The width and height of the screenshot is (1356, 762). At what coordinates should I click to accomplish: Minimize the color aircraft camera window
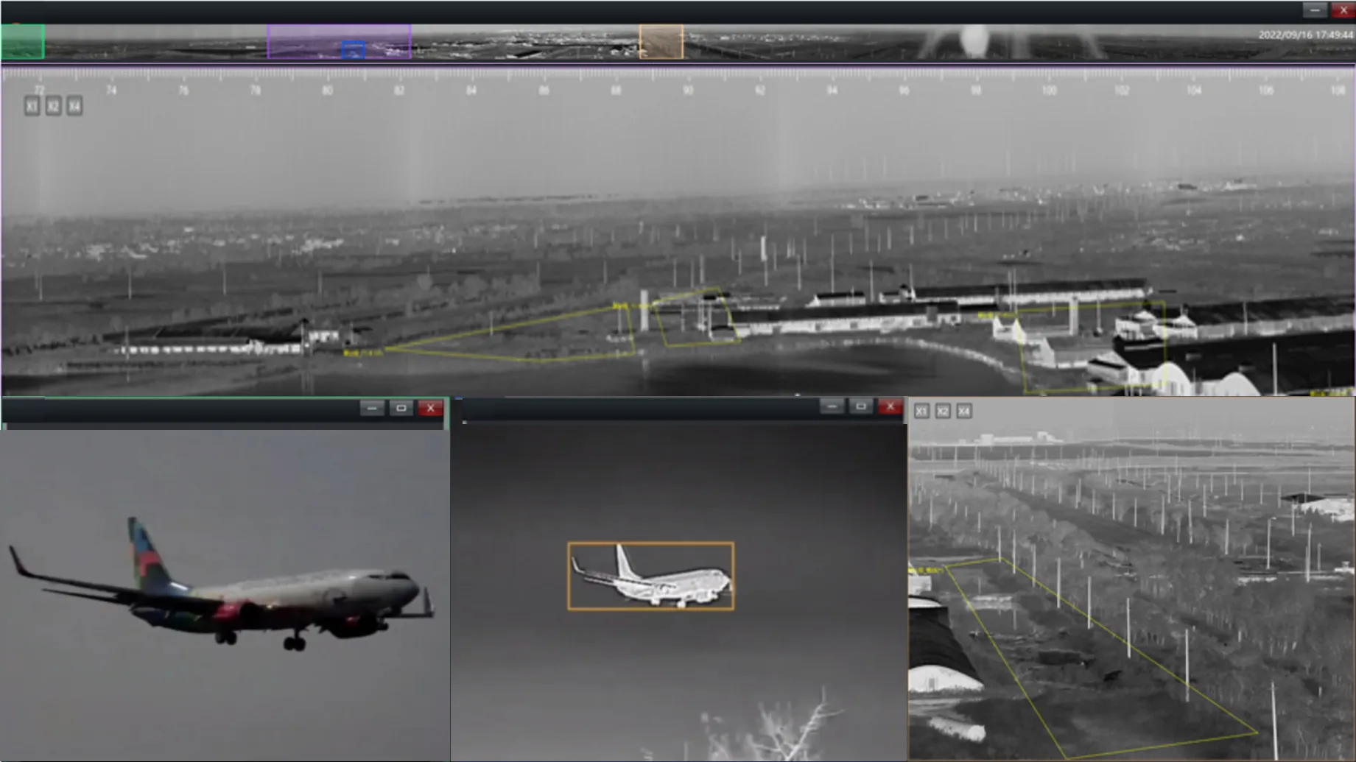click(x=372, y=409)
